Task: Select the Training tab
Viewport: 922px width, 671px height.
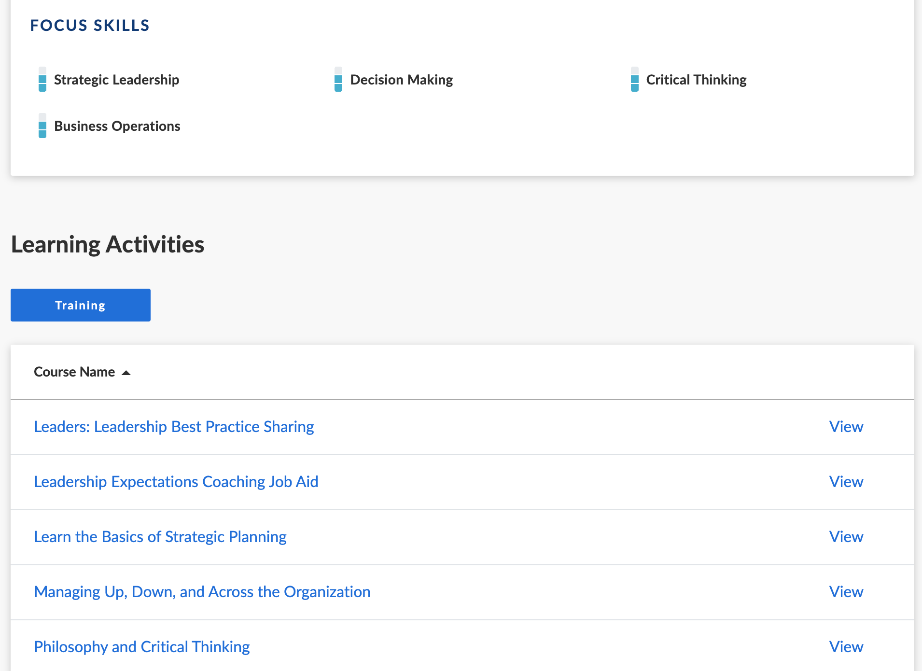Action: coord(81,305)
